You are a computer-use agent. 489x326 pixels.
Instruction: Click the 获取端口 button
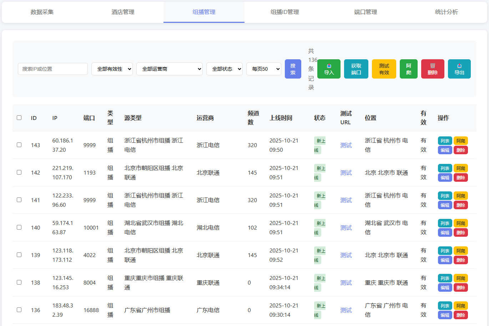(x=356, y=69)
